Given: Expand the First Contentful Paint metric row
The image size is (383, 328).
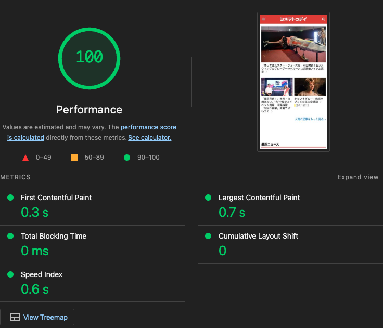Looking at the screenshot, I should pos(93,206).
